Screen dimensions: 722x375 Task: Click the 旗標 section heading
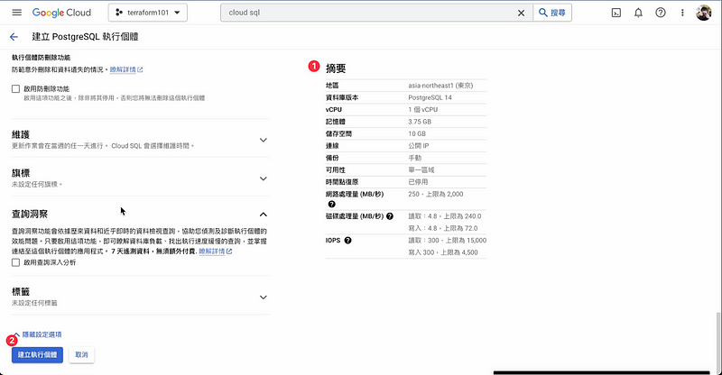point(21,173)
